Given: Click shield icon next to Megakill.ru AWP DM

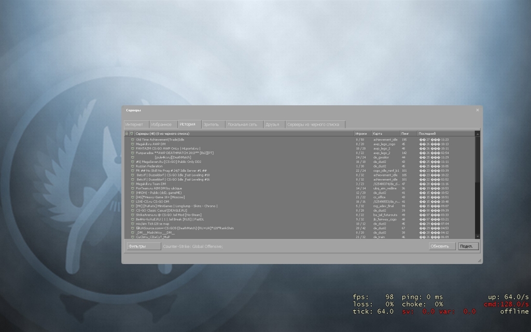Looking at the screenshot, I should pos(132,144).
